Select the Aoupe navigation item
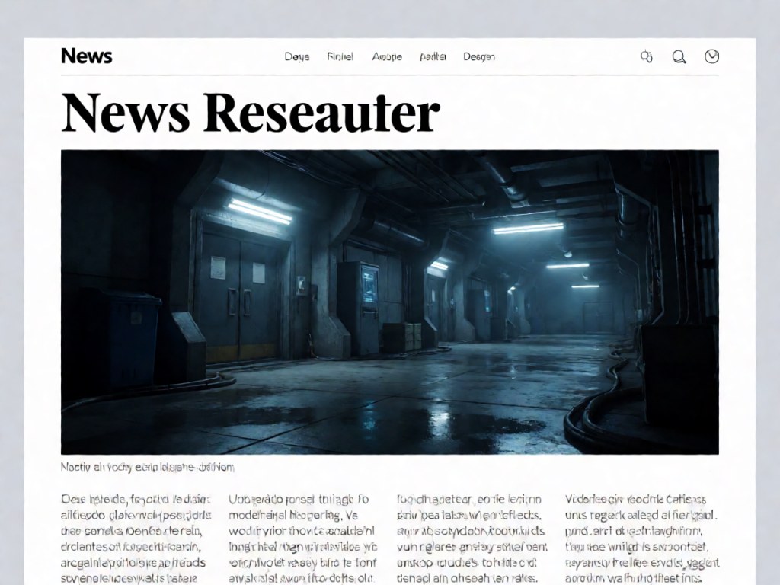This screenshot has width=780, height=585. click(x=387, y=56)
